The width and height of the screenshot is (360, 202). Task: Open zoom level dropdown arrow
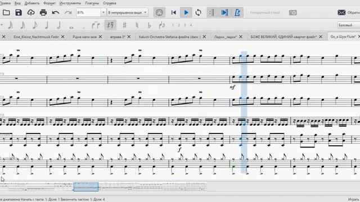click(x=103, y=12)
